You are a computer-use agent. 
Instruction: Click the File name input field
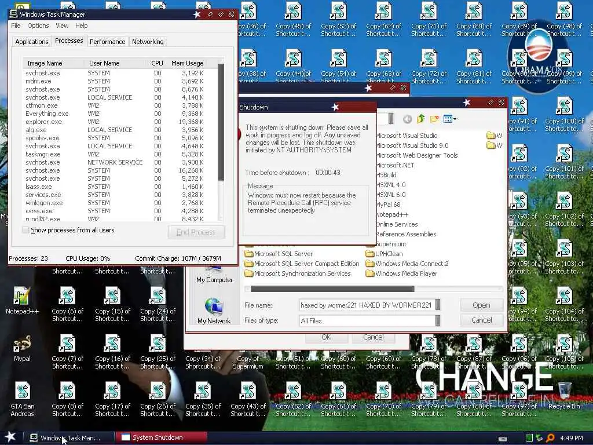tap(367, 305)
